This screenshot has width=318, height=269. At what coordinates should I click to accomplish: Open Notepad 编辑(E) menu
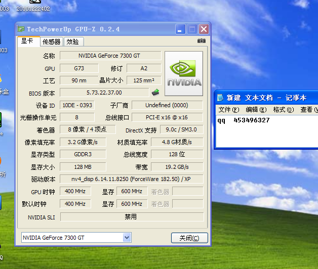click(256, 110)
